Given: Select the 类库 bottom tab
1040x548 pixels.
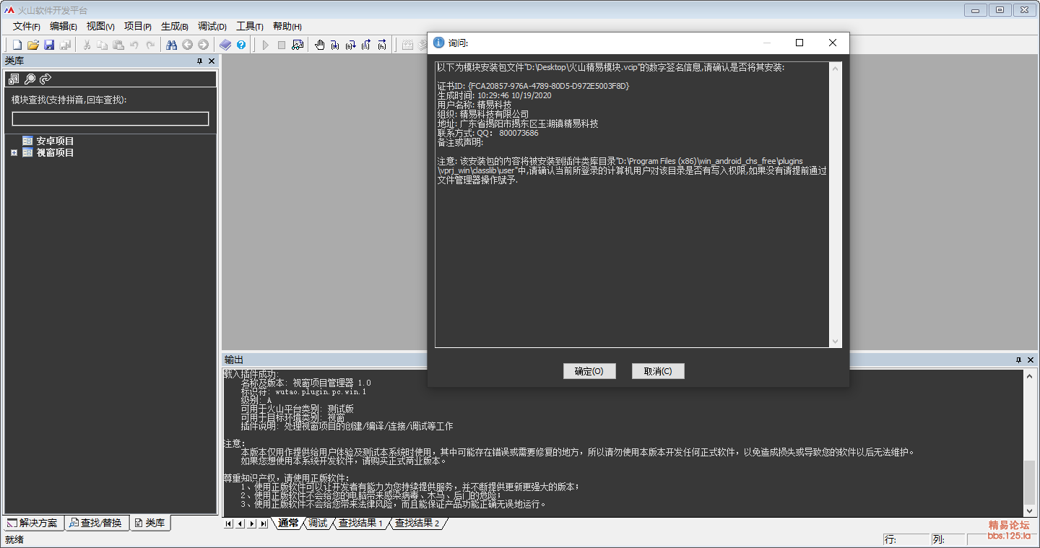Looking at the screenshot, I should coord(150,523).
